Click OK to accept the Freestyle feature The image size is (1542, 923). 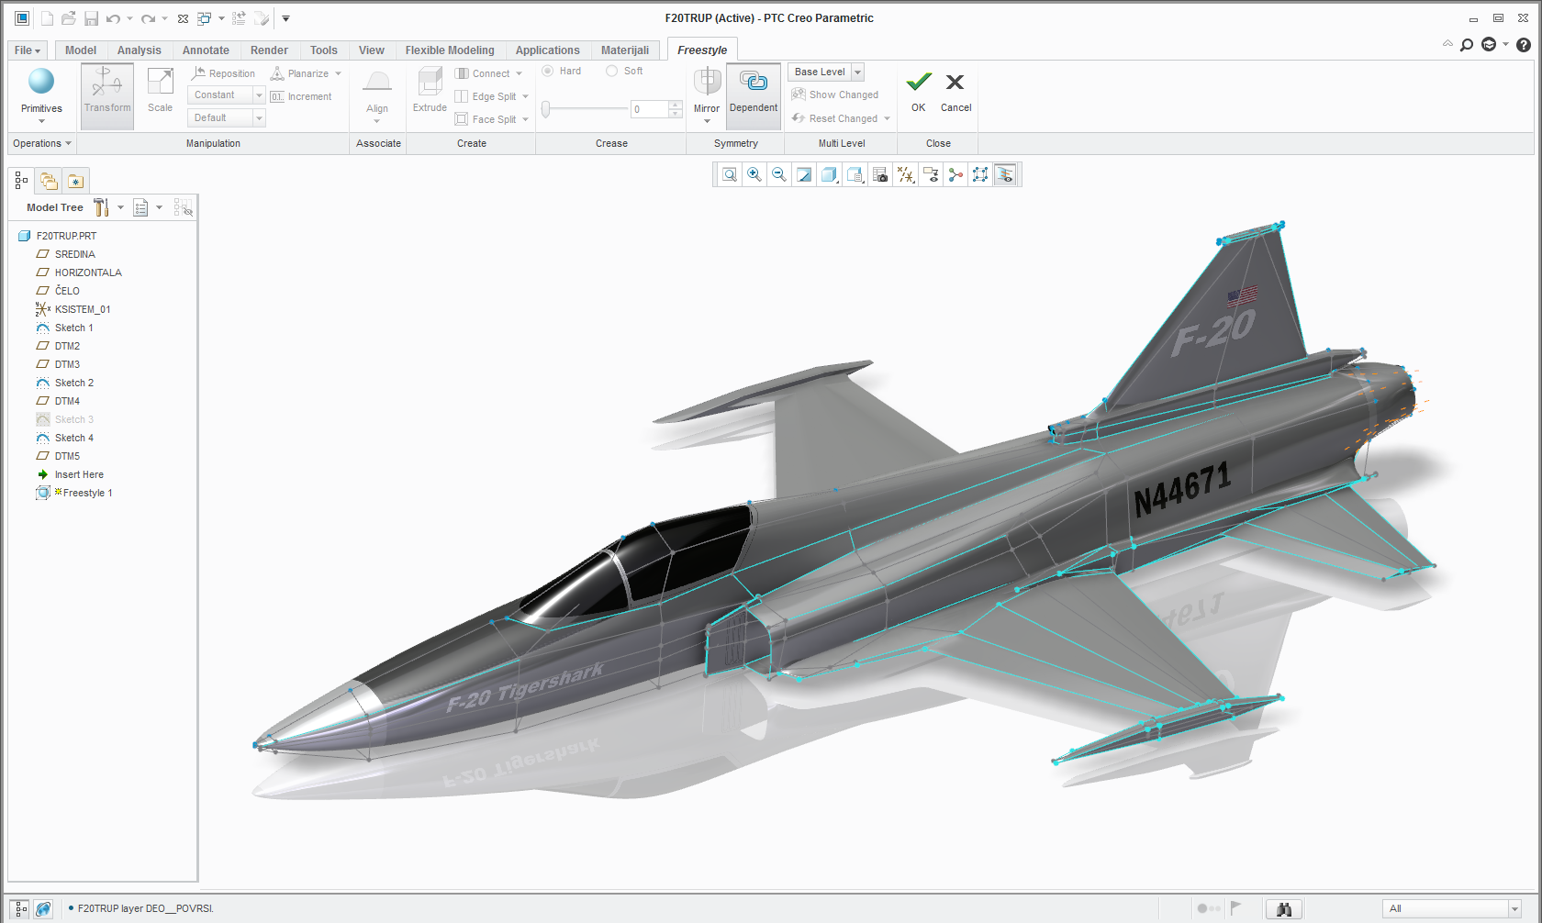coord(919,92)
